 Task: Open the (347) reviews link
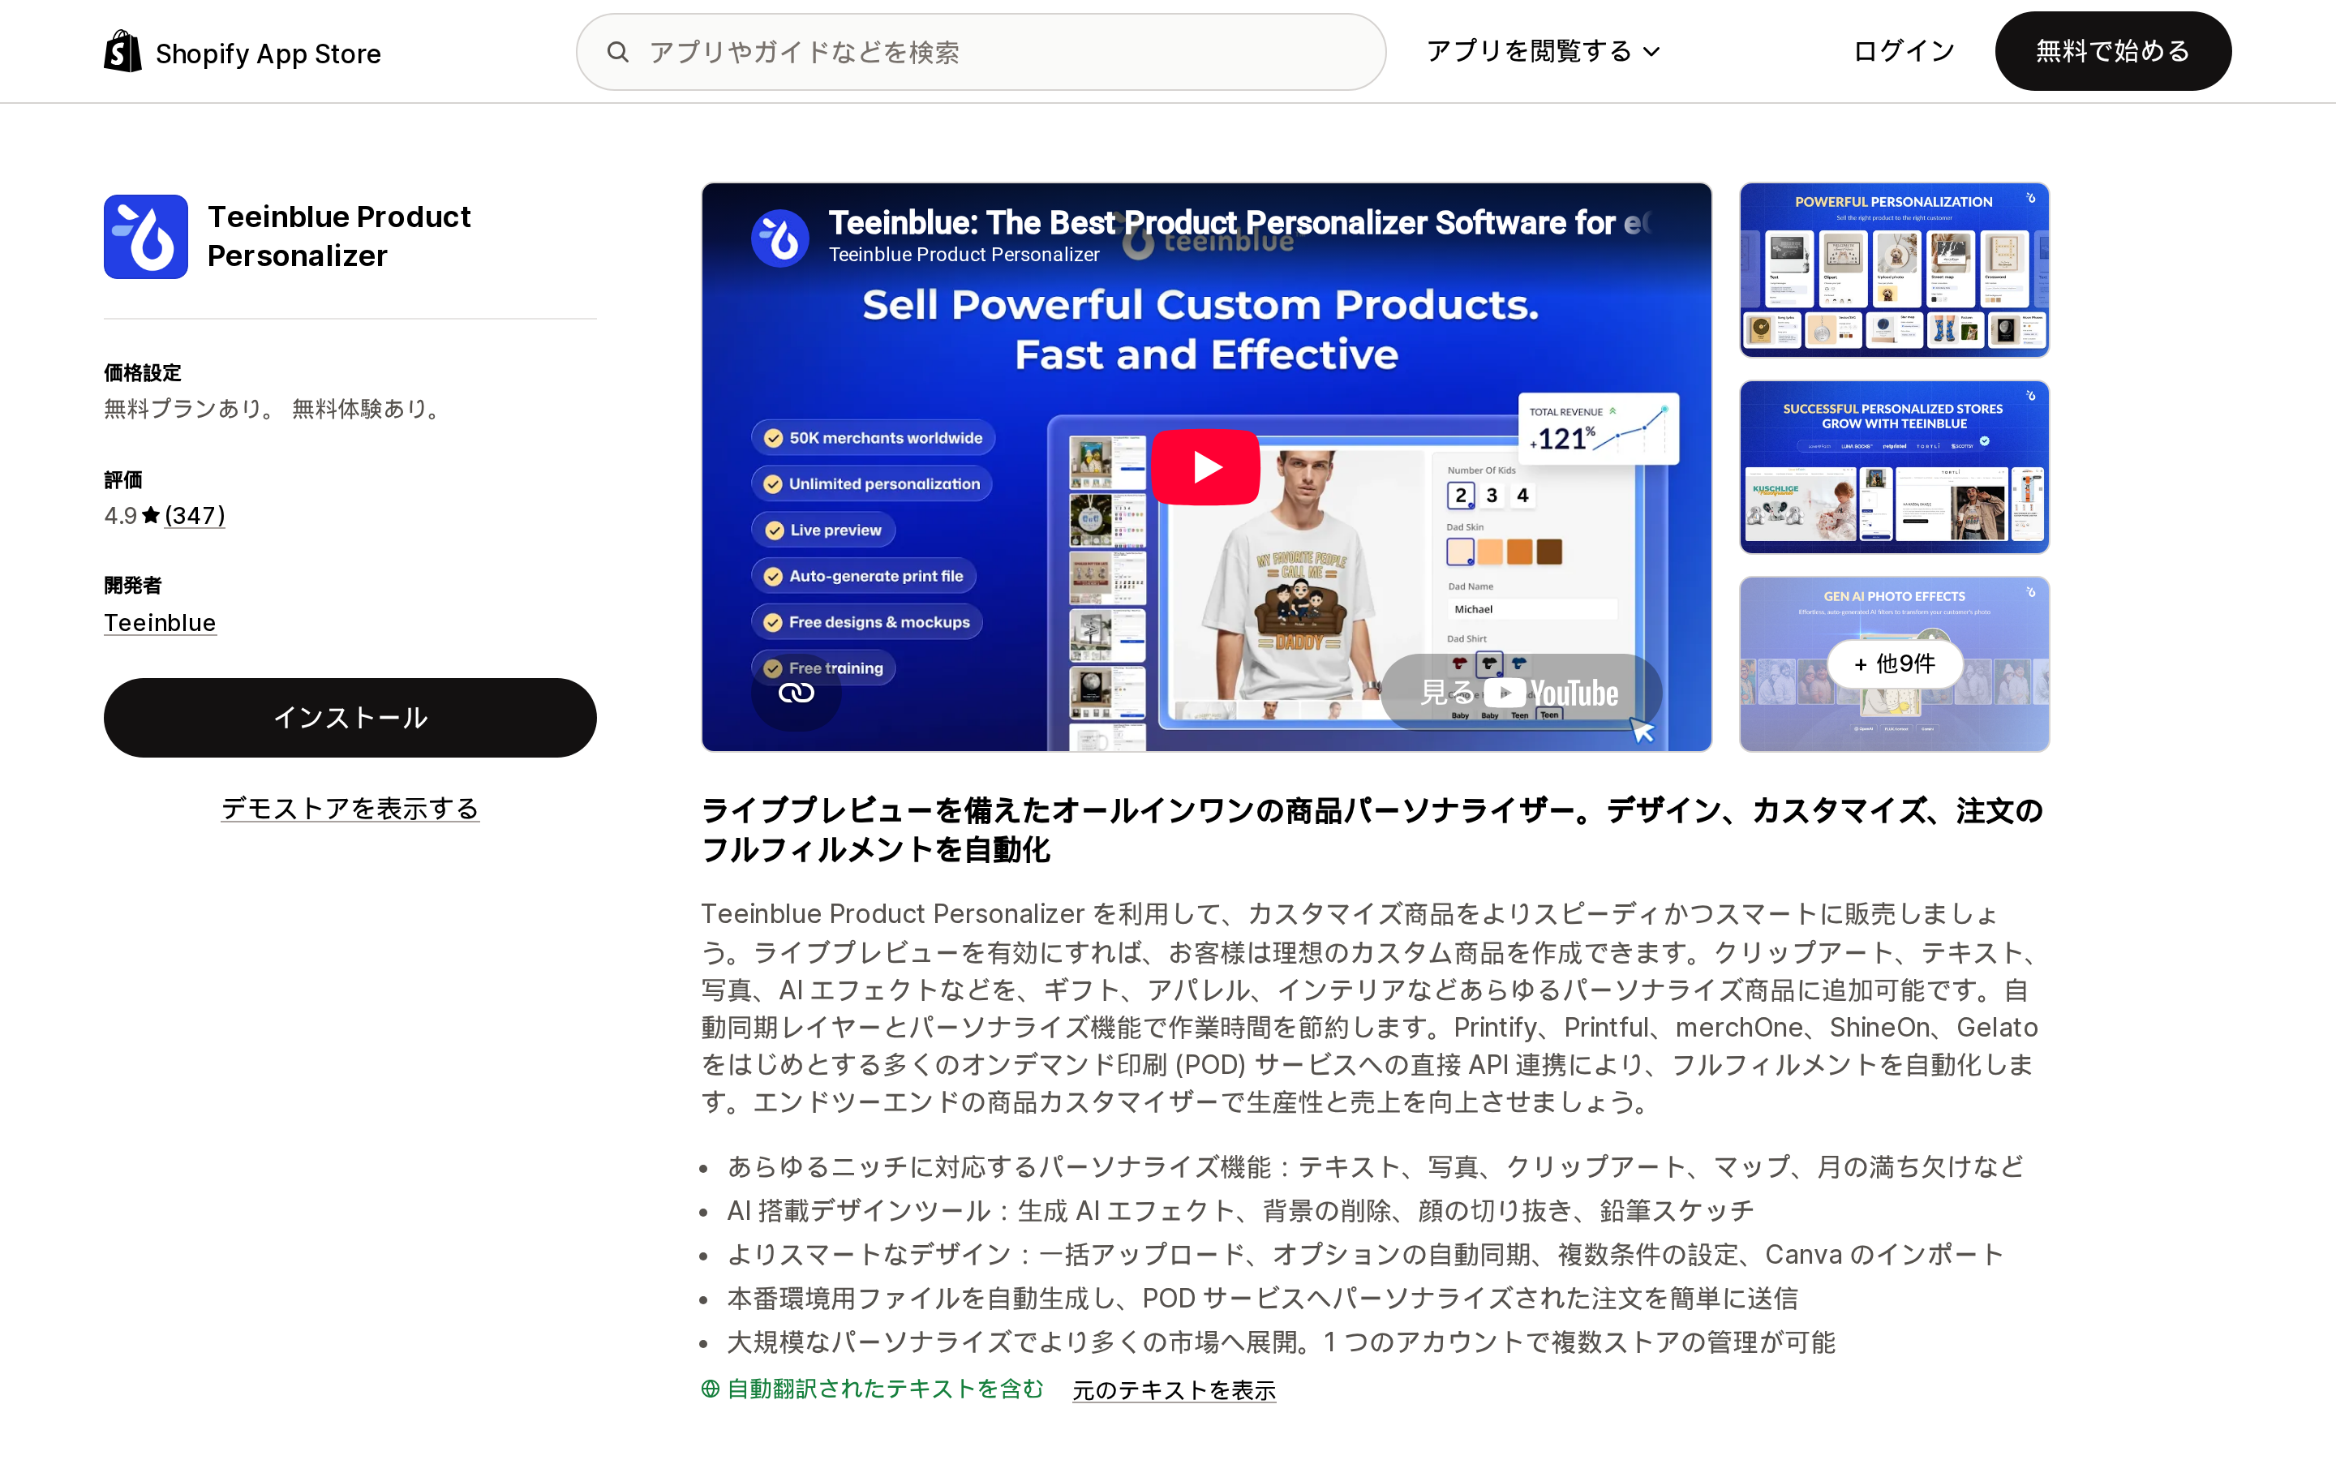pos(195,516)
